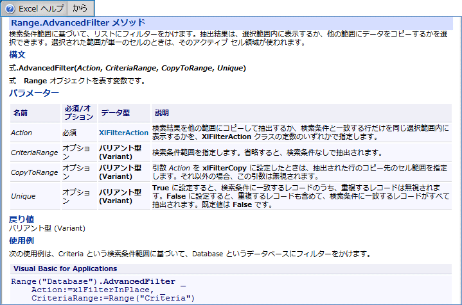Click the Visual Basic for Applications code header

pyautogui.click(x=231, y=268)
